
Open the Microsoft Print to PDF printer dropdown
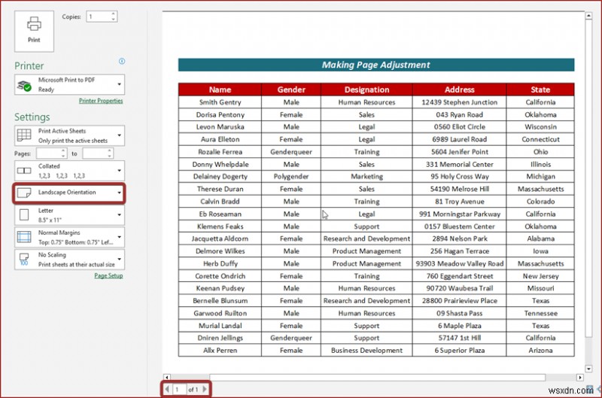[69, 84]
